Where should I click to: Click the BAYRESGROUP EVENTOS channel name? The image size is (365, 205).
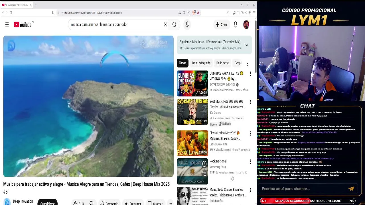[x=222, y=85]
